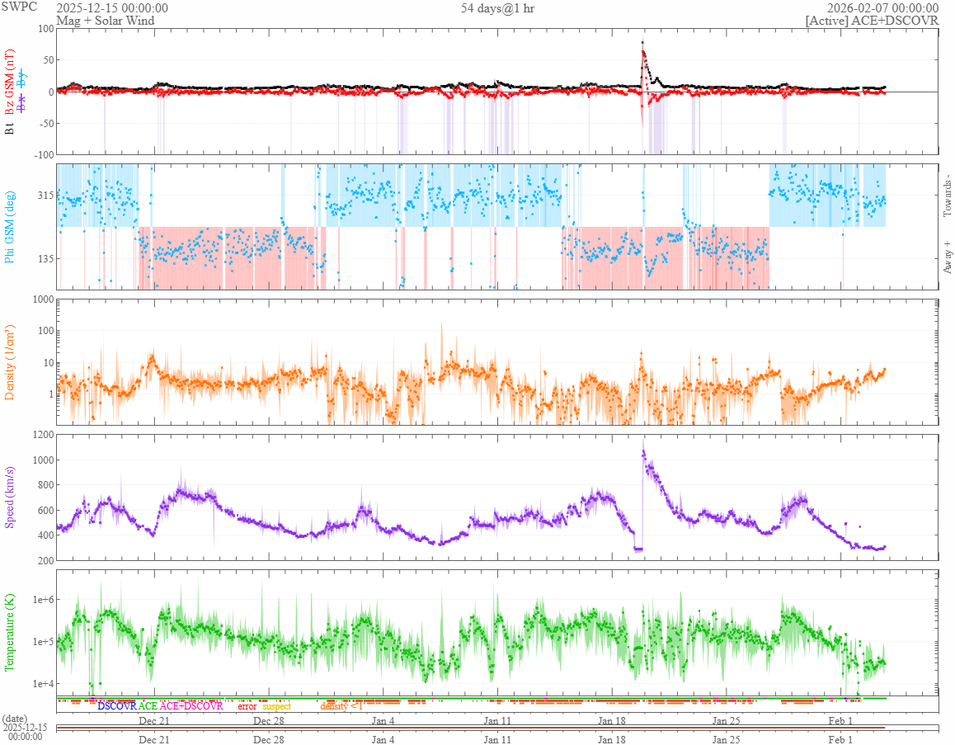Image resolution: width=955 pixels, height=745 pixels.
Task: Click the 'Jan 18' date label below the slider
Action: click(x=612, y=739)
